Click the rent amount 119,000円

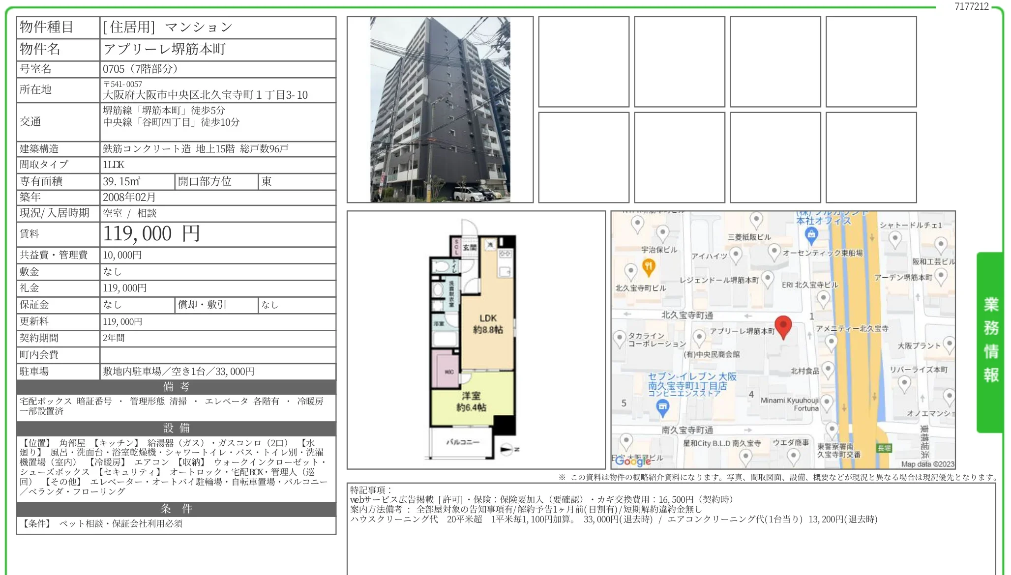[151, 234]
